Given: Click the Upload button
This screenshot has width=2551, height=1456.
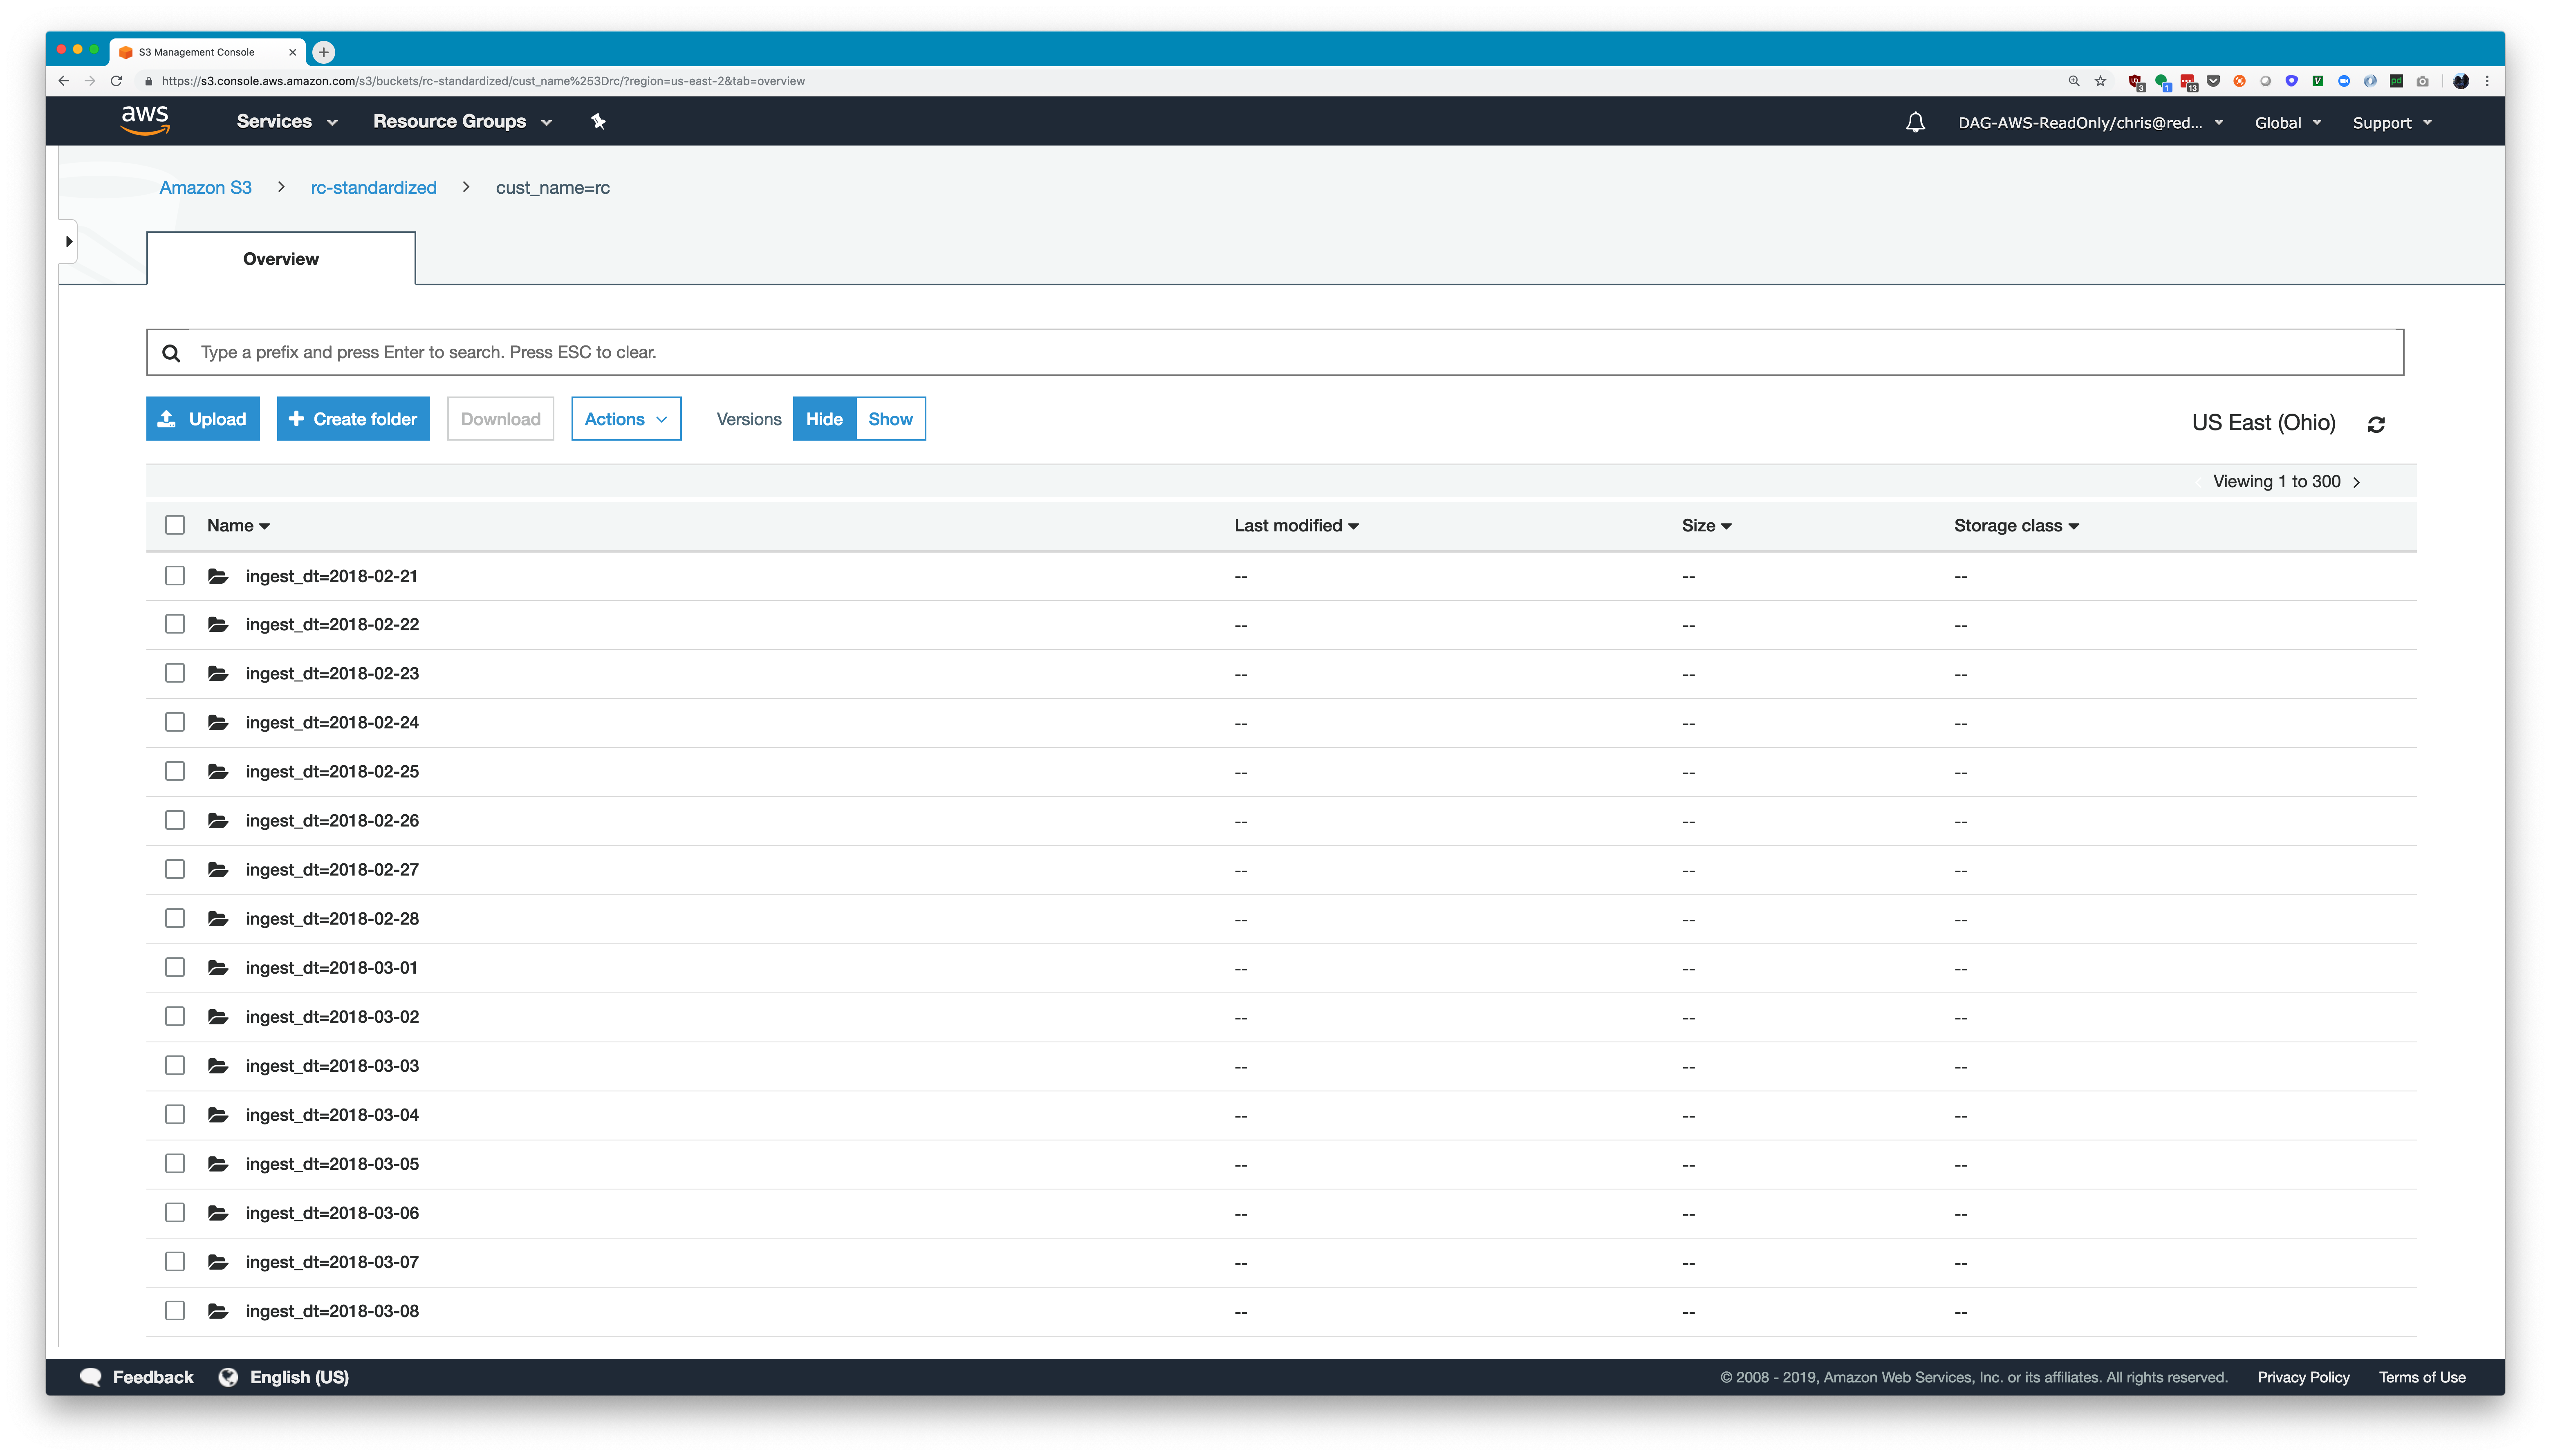Looking at the screenshot, I should click(x=203, y=419).
